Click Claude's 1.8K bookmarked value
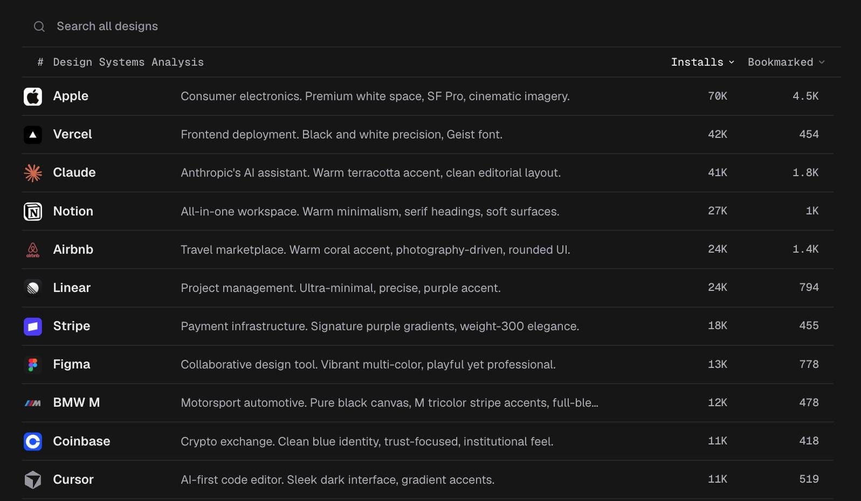This screenshot has height=501, width=861. (805, 172)
